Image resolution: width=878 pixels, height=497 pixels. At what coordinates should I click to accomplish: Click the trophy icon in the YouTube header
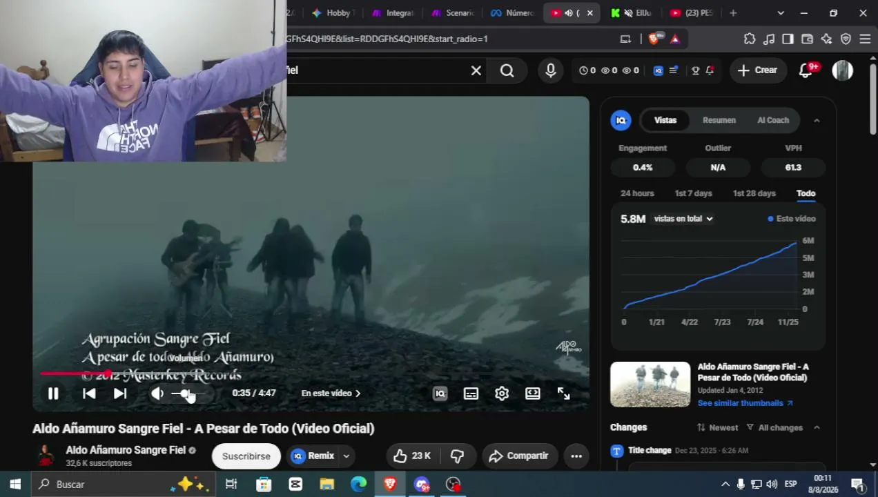tap(696, 70)
